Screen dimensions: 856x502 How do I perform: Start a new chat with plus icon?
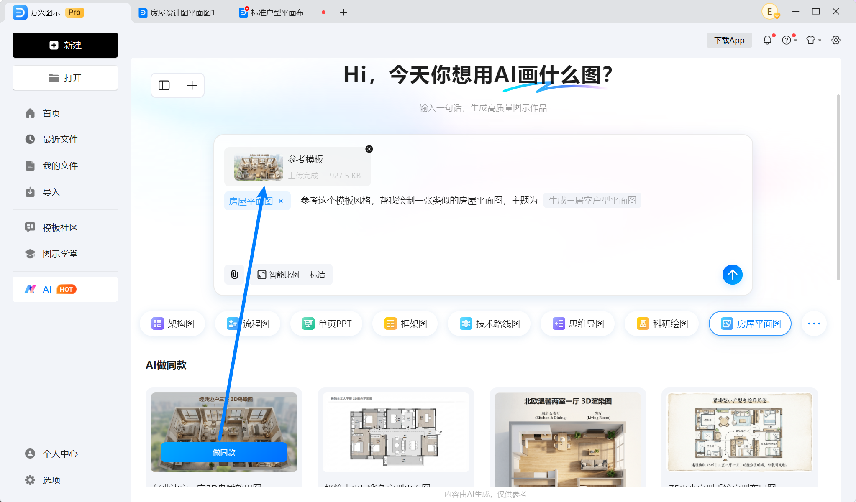[192, 85]
